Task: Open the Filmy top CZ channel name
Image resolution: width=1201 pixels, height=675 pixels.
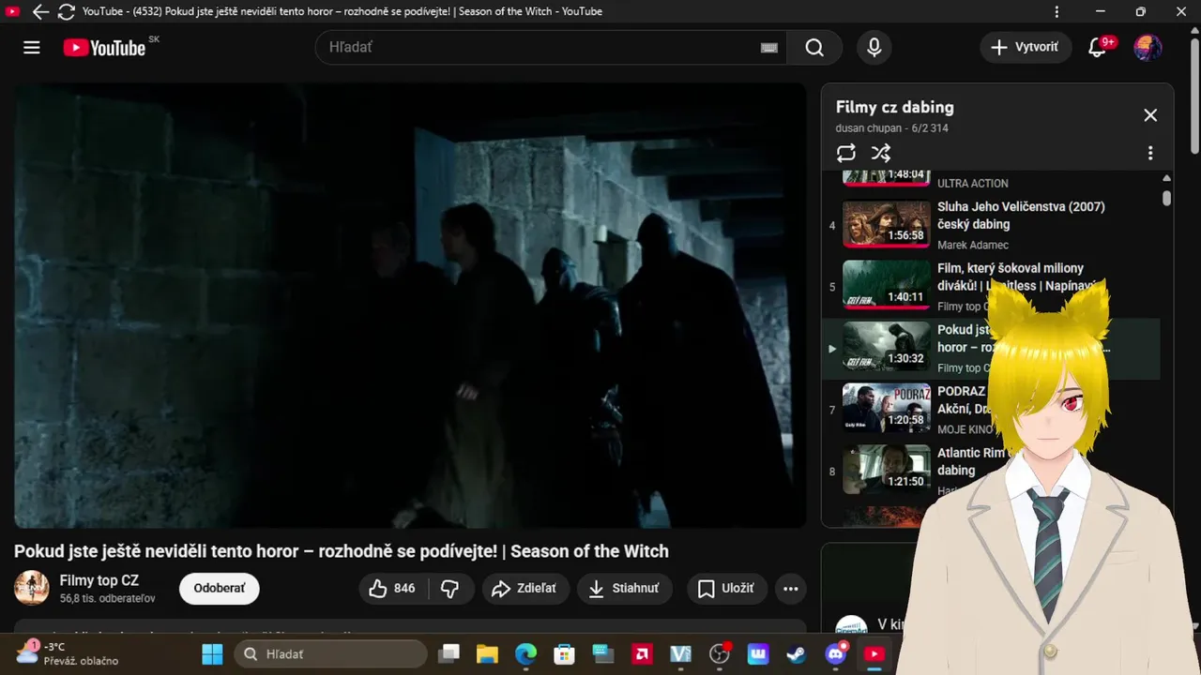Action: pos(99,580)
